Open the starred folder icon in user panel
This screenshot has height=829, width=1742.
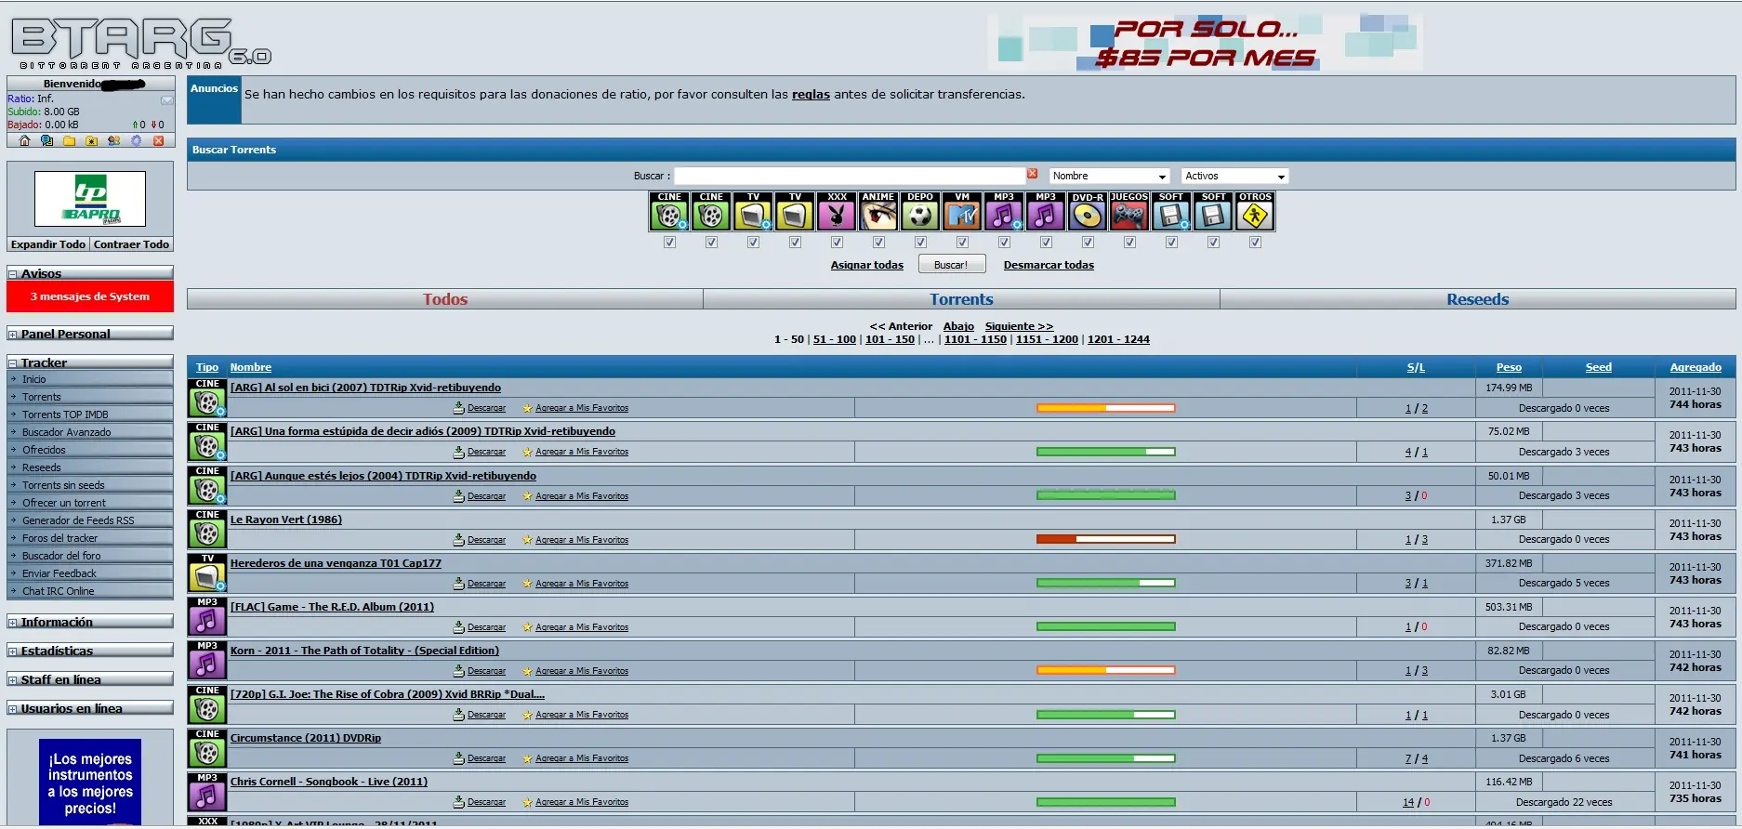pos(91,141)
